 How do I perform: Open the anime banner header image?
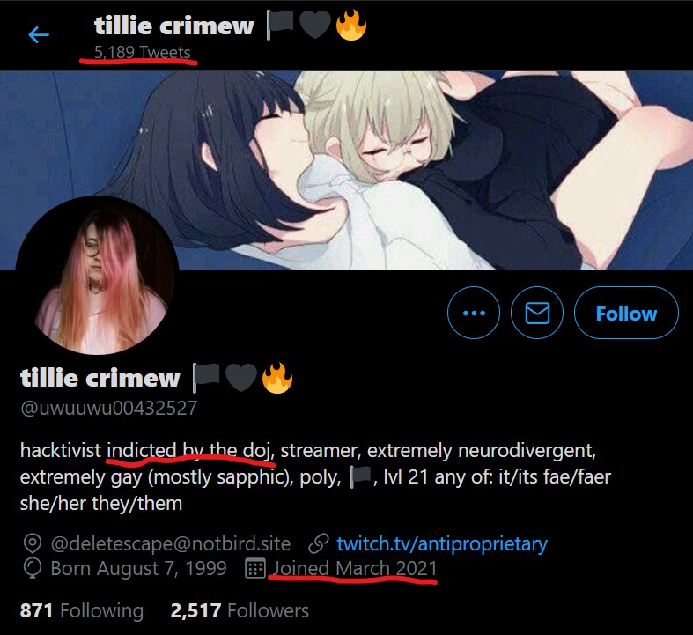347,171
